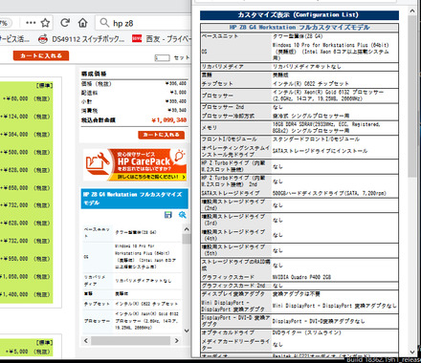Click the ¥1,099,340 total amount

coord(169,120)
